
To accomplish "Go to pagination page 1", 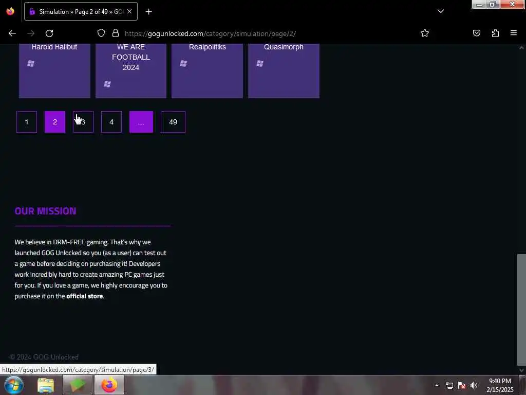I will pos(27,122).
